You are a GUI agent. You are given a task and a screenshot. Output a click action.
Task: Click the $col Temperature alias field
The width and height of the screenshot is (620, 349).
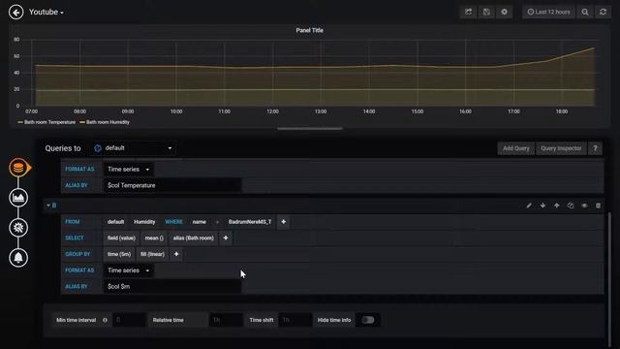(x=172, y=185)
